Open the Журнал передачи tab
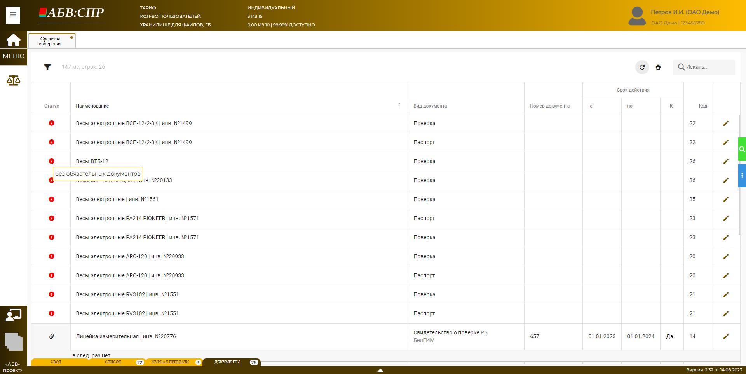This screenshot has height=374, width=746. pos(170,362)
